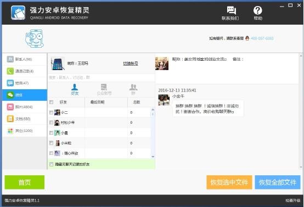This screenshot has height=207, width=304.
Task: Click the QQ penguin customer service icon
Action: (247, 38)
